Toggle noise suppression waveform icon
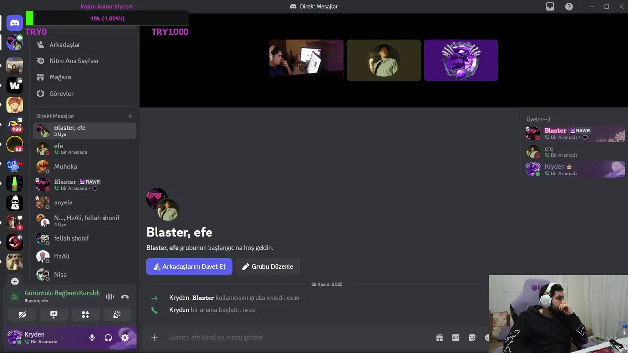Viewport: 628px width, 353px height. [x=110, y=297]
